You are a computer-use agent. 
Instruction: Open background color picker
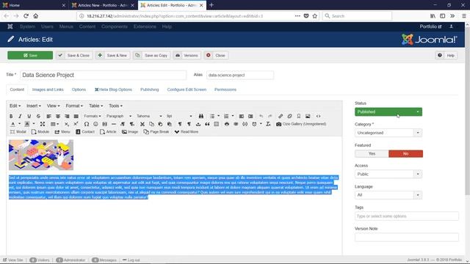click(x=27, y=124)
